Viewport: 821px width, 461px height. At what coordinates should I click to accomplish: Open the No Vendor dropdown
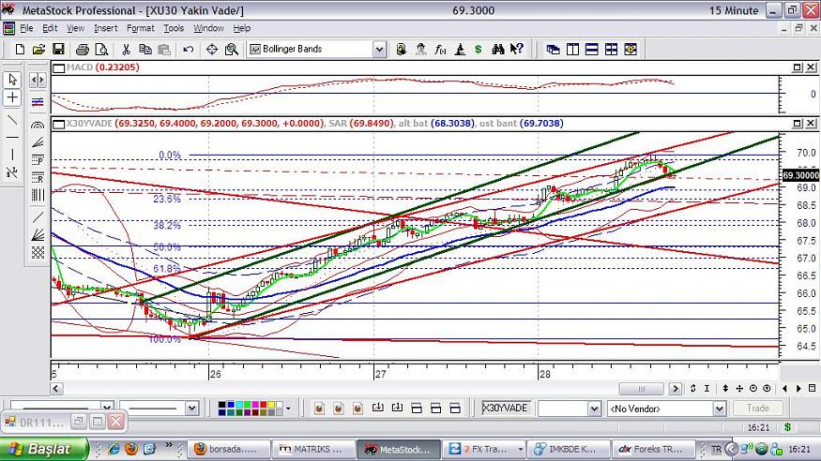(x=720, y=409)
